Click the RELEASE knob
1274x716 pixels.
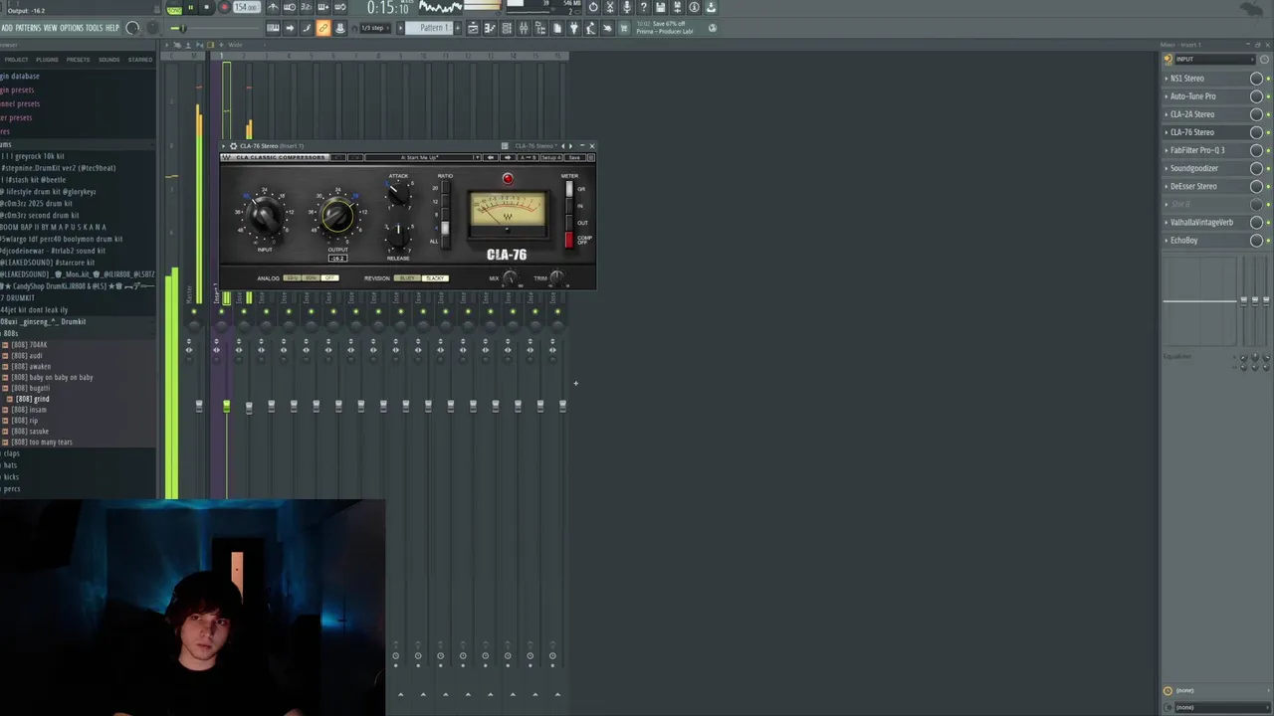[398, 238]
